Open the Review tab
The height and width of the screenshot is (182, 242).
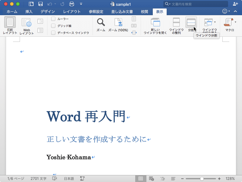pyautogui.click(x=144, y=12)
